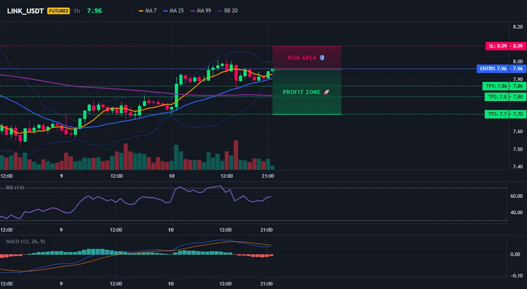The width and height of the screenshot is (527, 289).
Task: Click the 60.00 RSI axis value
Action: [517, 196]
